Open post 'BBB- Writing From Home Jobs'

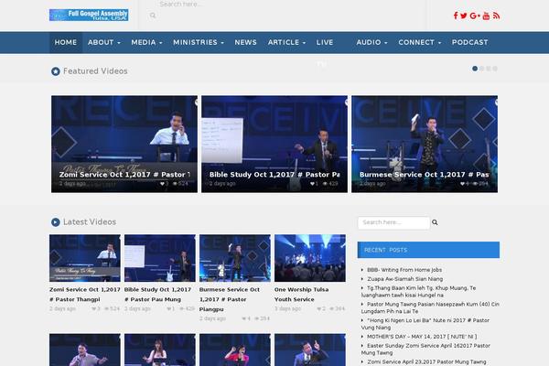pos(404,270)
